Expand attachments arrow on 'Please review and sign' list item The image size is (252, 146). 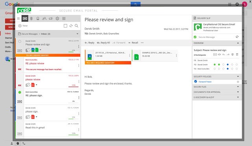[x=40, y=50]
